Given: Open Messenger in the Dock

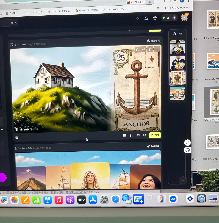Looking at the screenshot, I should 173,199.
